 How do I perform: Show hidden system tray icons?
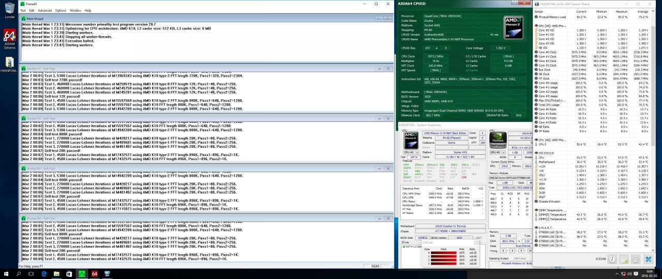616,274
